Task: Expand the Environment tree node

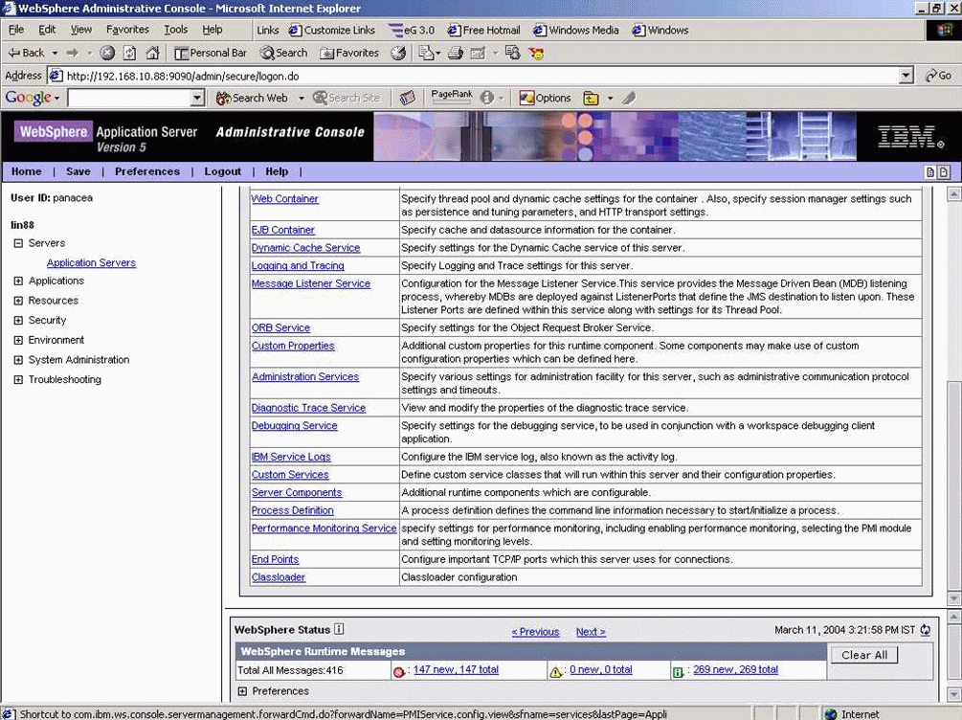Action: 18,340
